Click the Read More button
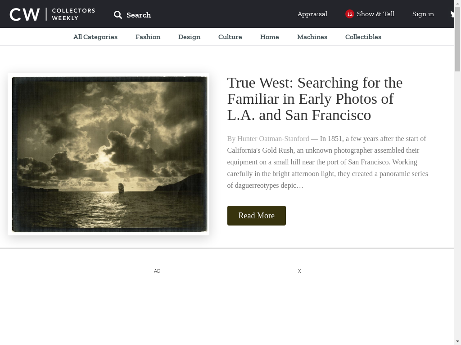This screenshot has height=345, width=461. (x=256, y=216)
